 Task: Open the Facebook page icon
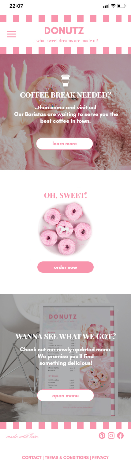(120, 435)
